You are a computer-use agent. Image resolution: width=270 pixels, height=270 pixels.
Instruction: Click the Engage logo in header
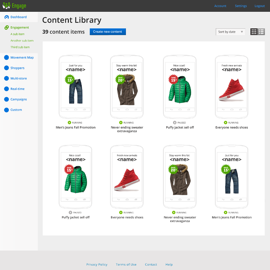point(14,6)
